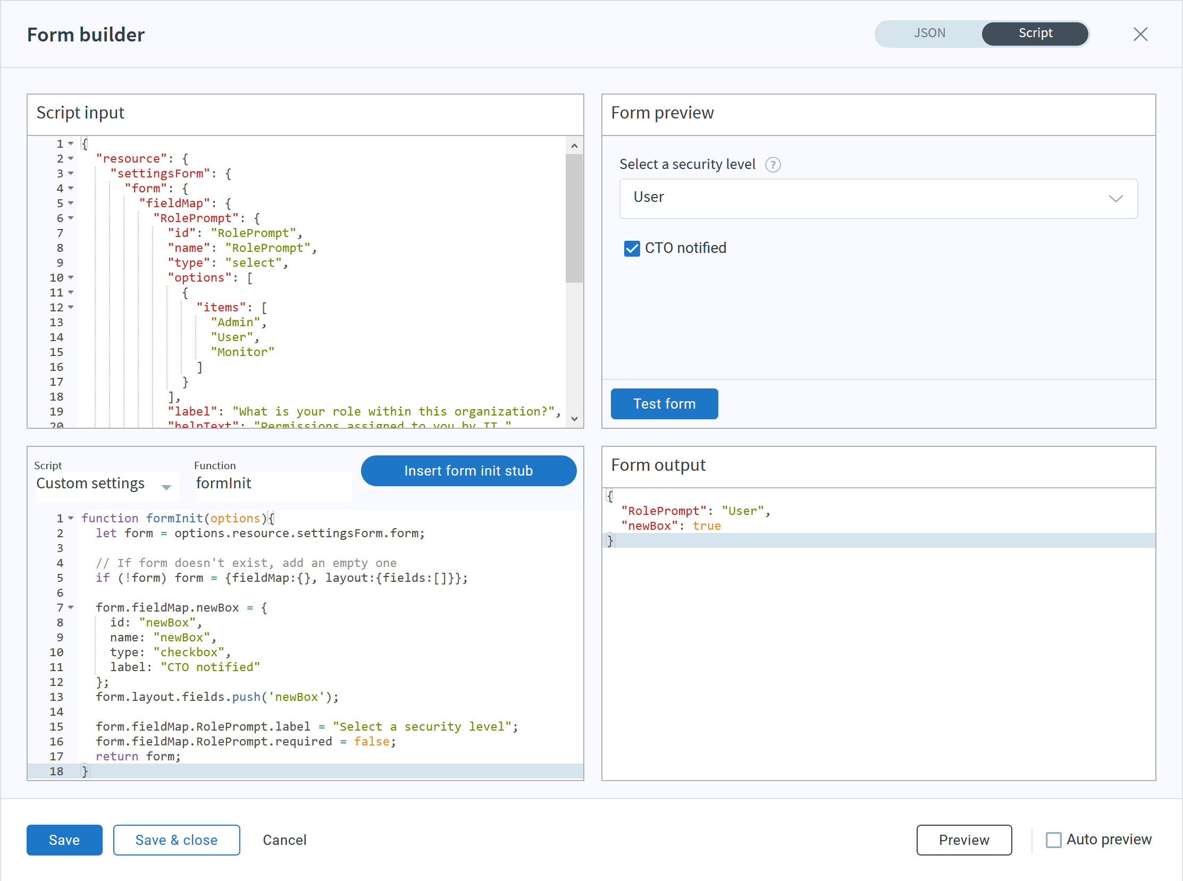Click the Cancel button
Screen dimensions: 1183x881
(284, 840)
